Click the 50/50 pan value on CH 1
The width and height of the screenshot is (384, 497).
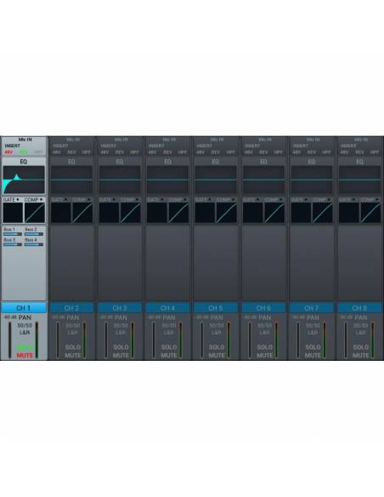(x=25, y=326)
